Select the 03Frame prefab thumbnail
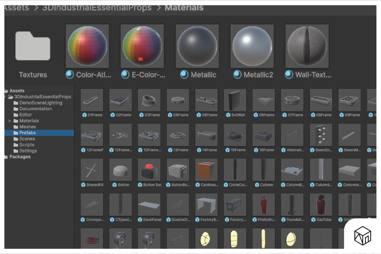 [x=149, y=100]
